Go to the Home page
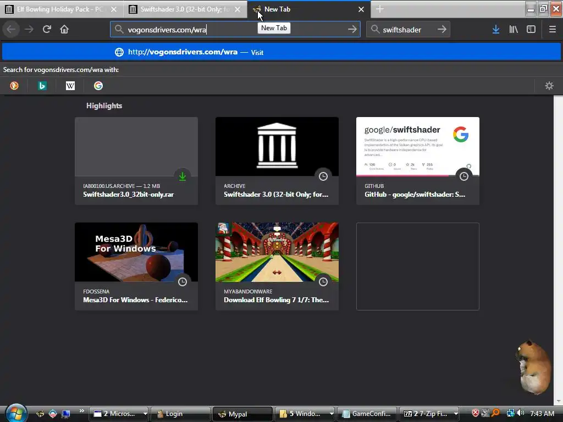The image size is (563, 422). [64, 29]
